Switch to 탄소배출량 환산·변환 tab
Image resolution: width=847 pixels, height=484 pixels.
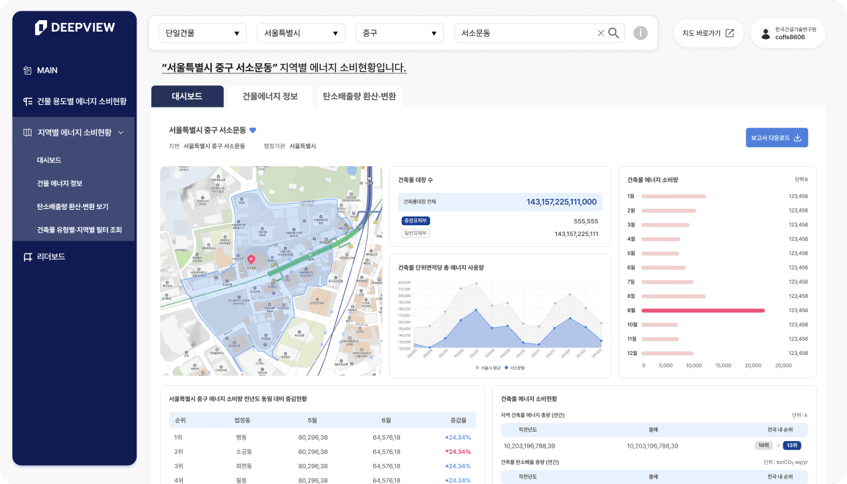359,96
